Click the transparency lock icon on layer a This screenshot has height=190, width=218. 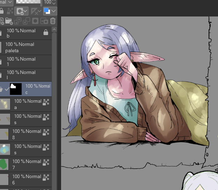pos(46,102)
